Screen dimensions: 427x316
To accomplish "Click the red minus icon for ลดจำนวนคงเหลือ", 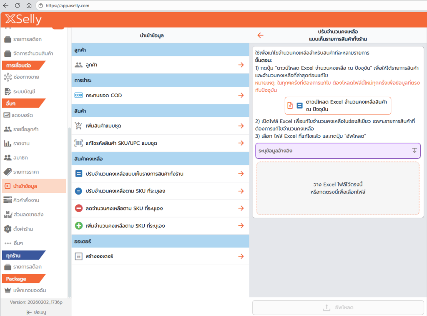I will pyautogui.click(x=79, y=208).
